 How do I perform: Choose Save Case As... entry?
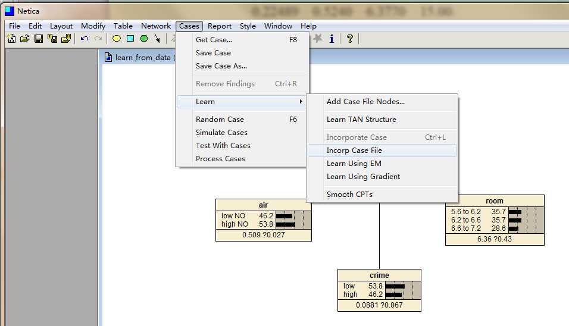(242, 66)
